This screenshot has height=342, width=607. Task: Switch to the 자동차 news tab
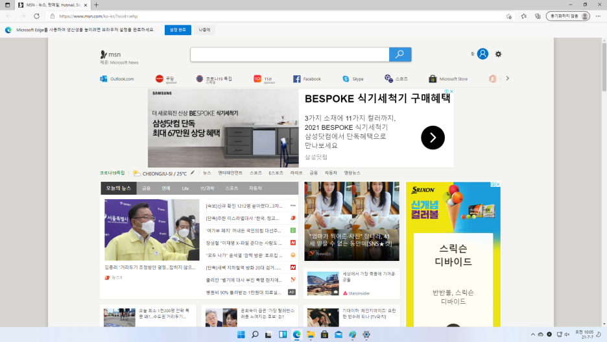click(255, 188)
